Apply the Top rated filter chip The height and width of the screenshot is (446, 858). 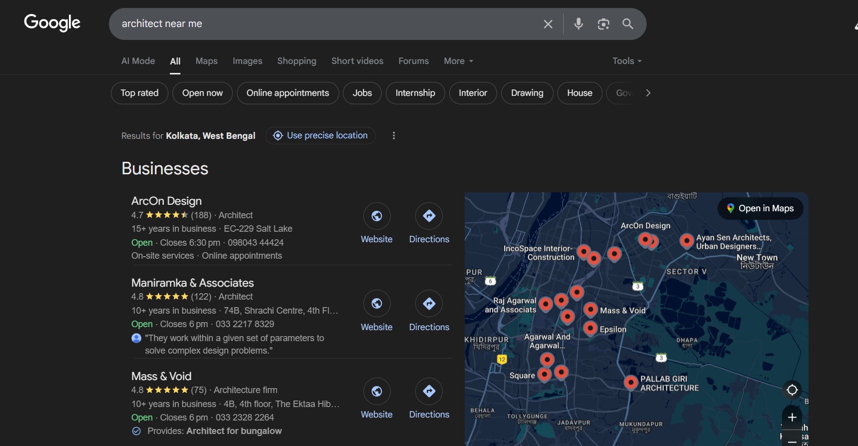pos(139,93)
